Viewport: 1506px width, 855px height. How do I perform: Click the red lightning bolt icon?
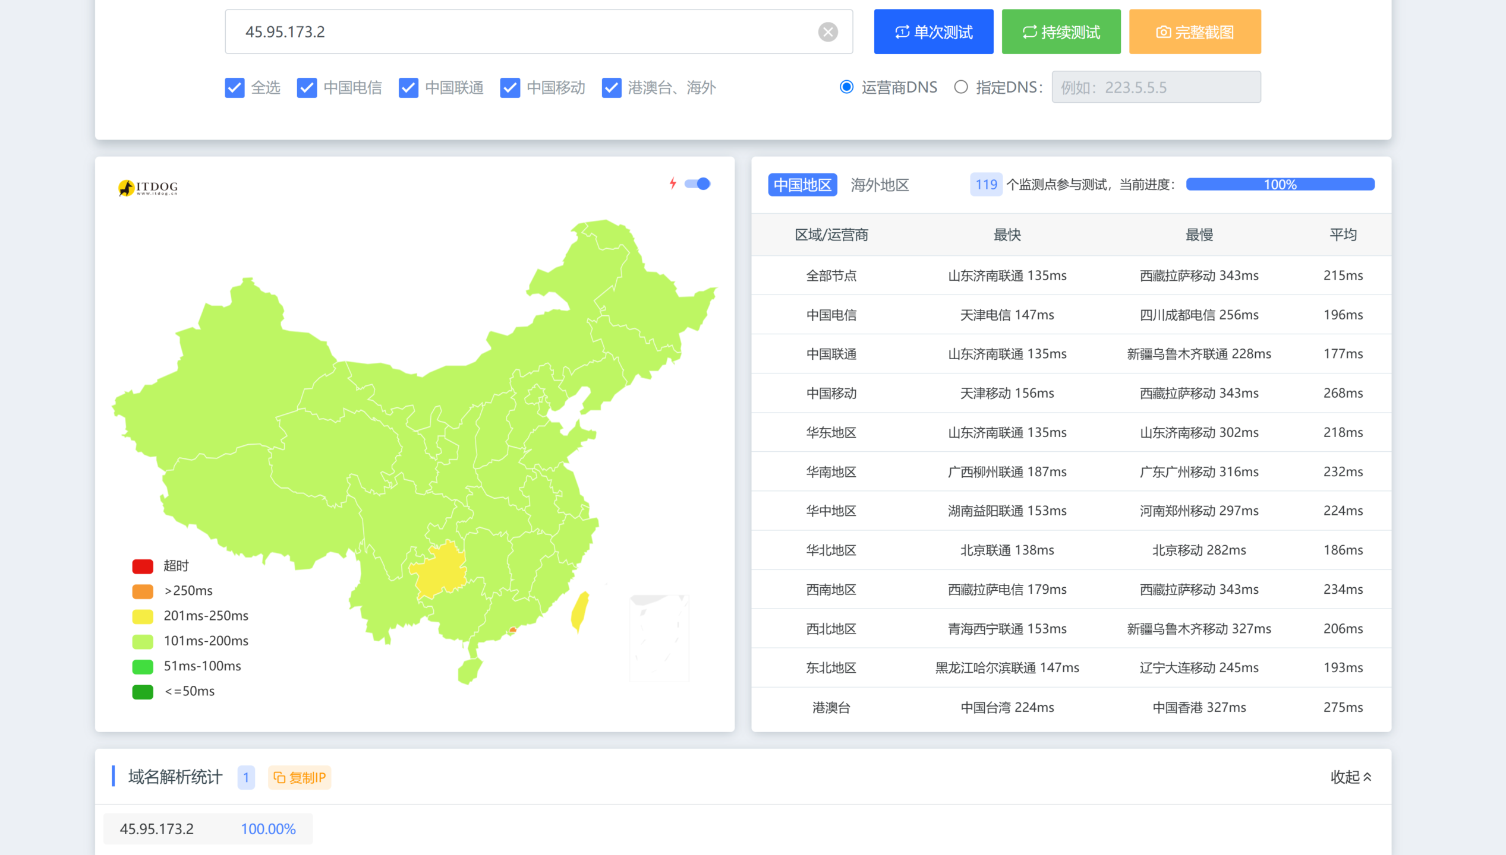(673, 183)
